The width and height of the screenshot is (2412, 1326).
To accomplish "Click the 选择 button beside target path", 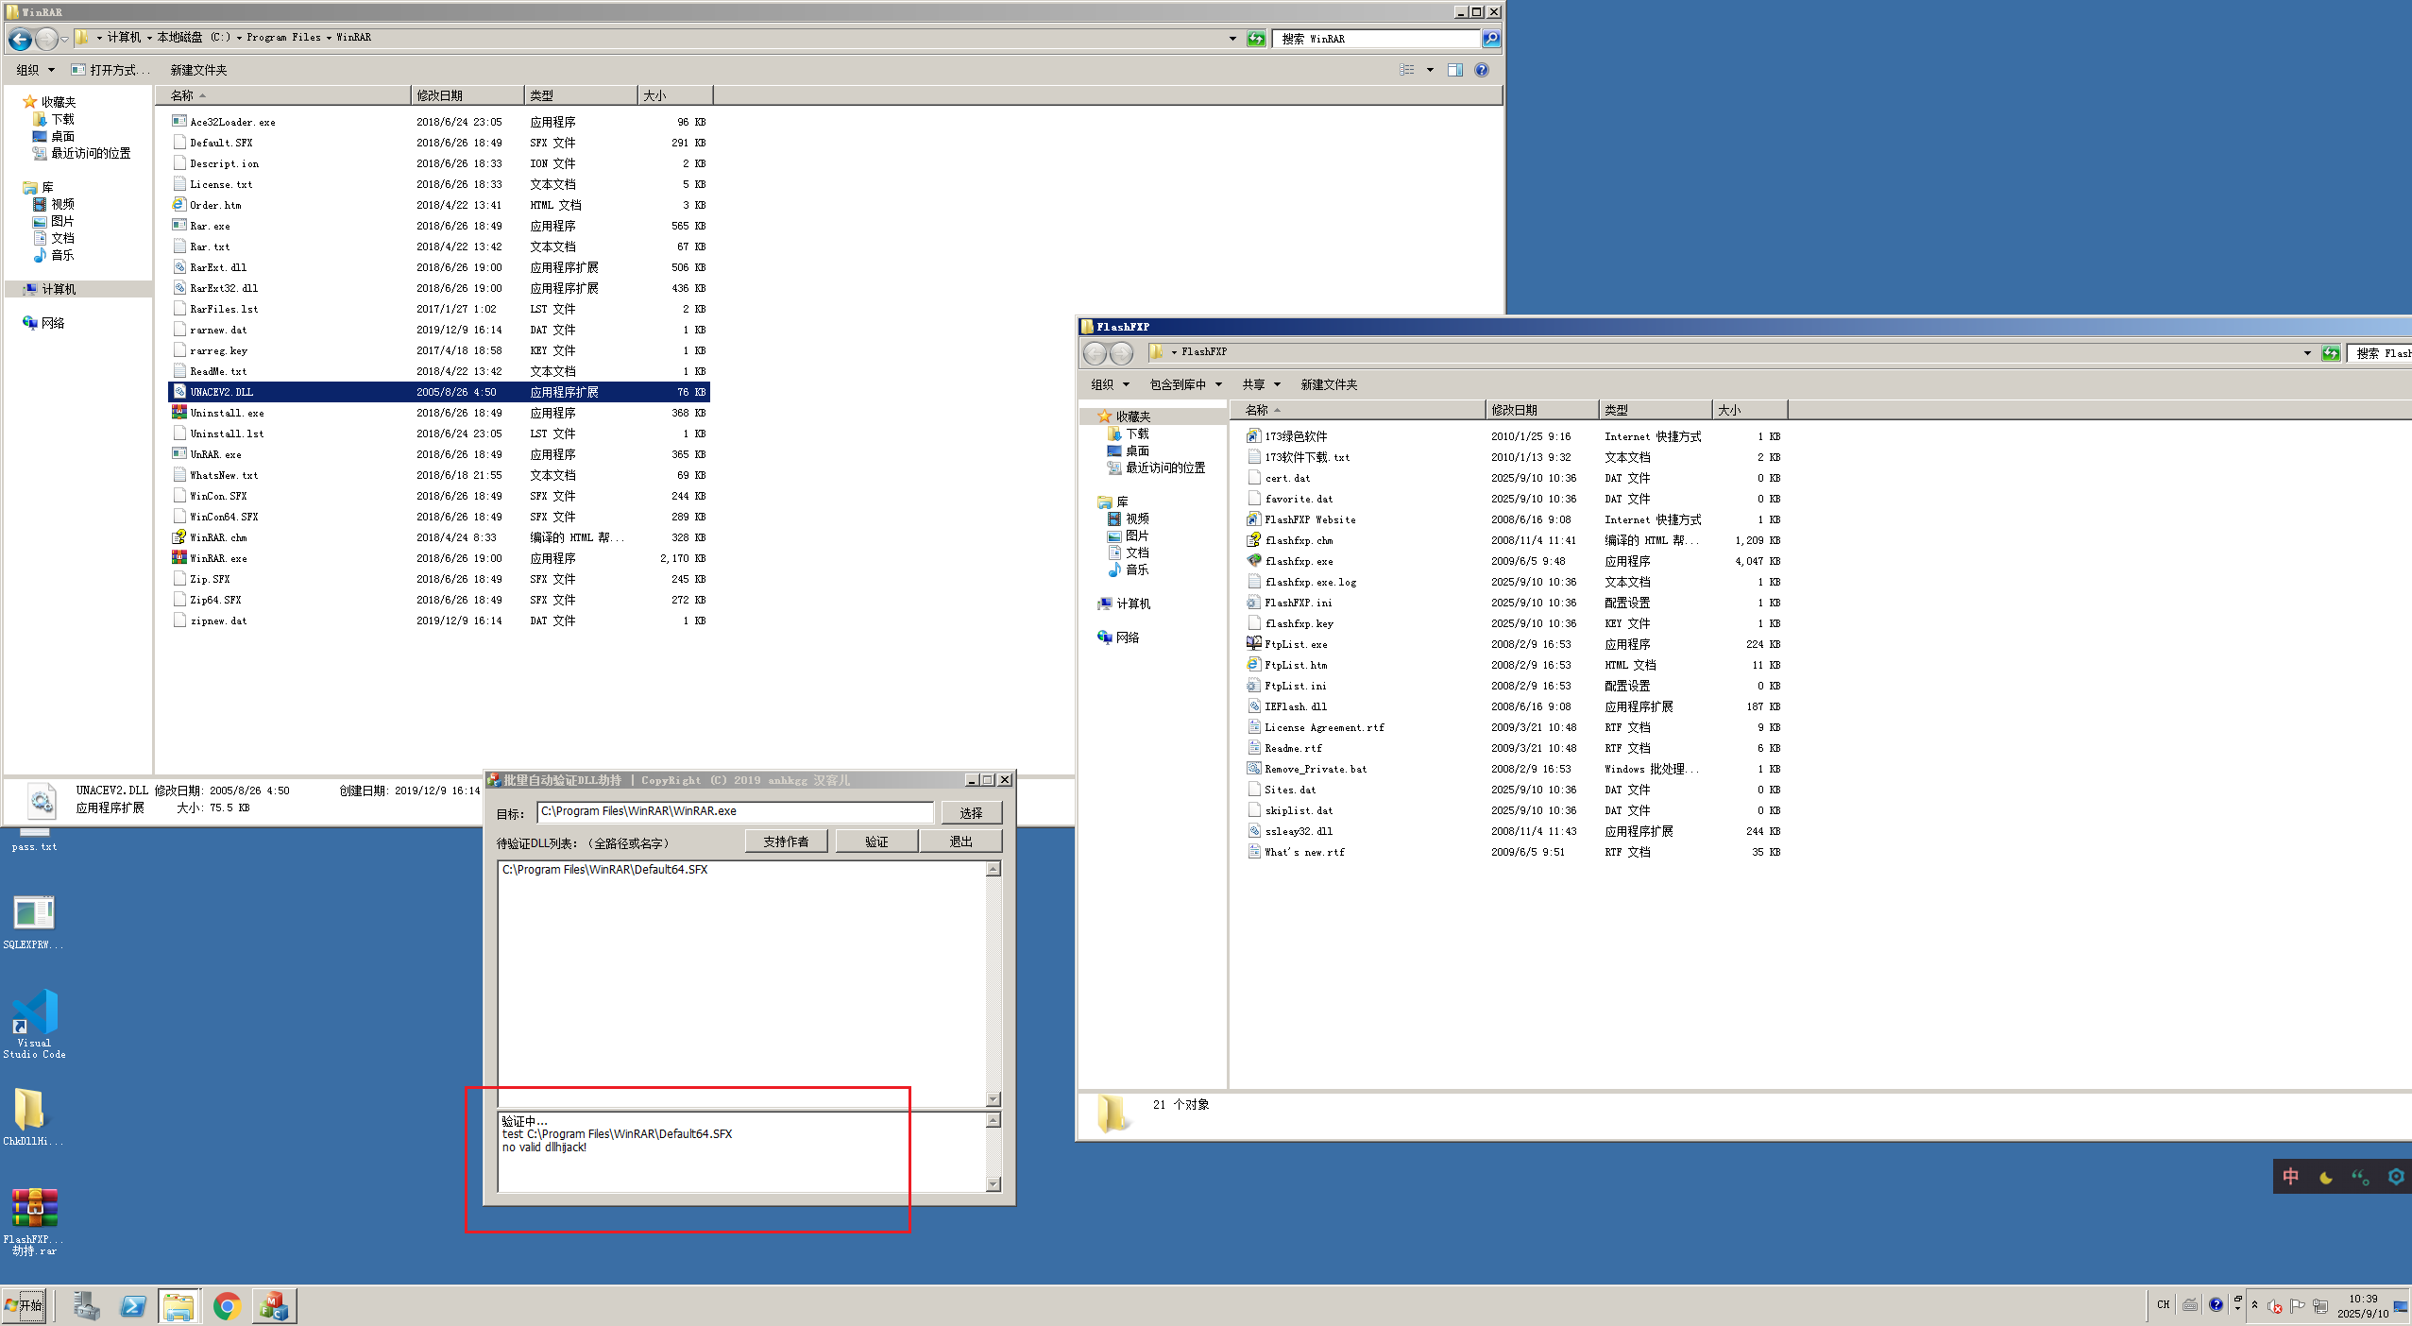I will click(x=971, y=812).
